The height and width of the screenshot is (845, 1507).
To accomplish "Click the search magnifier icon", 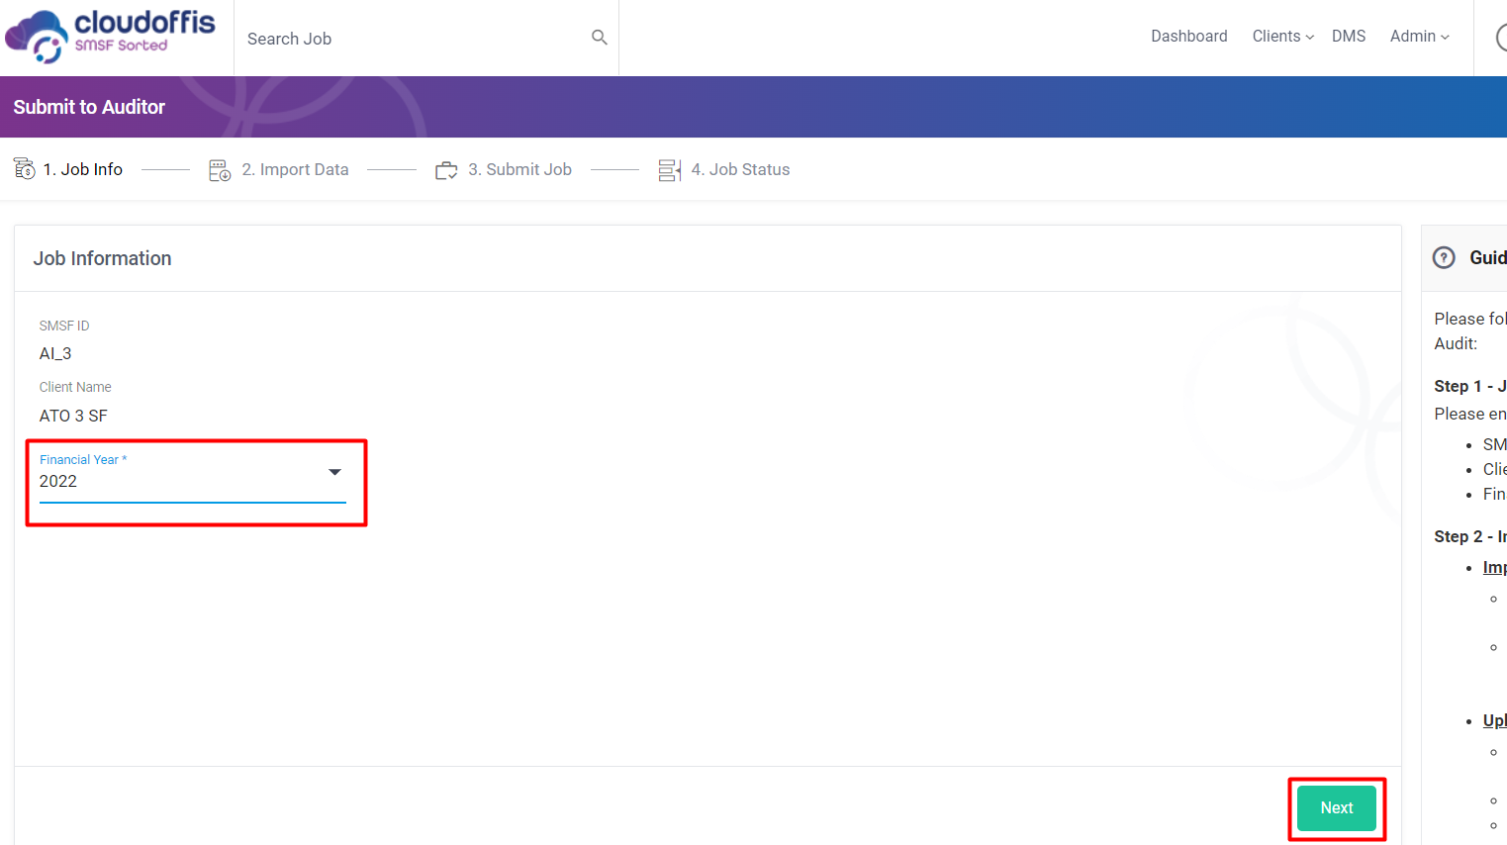I will click(x=599, y=38).
